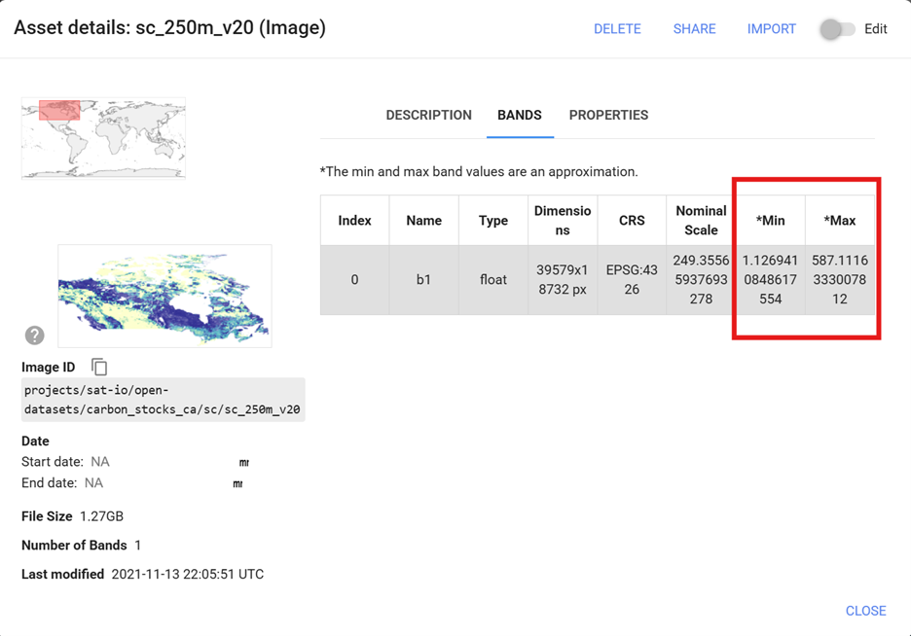Select the b1 band name cell
911x636 pixels.
[423, 280]
